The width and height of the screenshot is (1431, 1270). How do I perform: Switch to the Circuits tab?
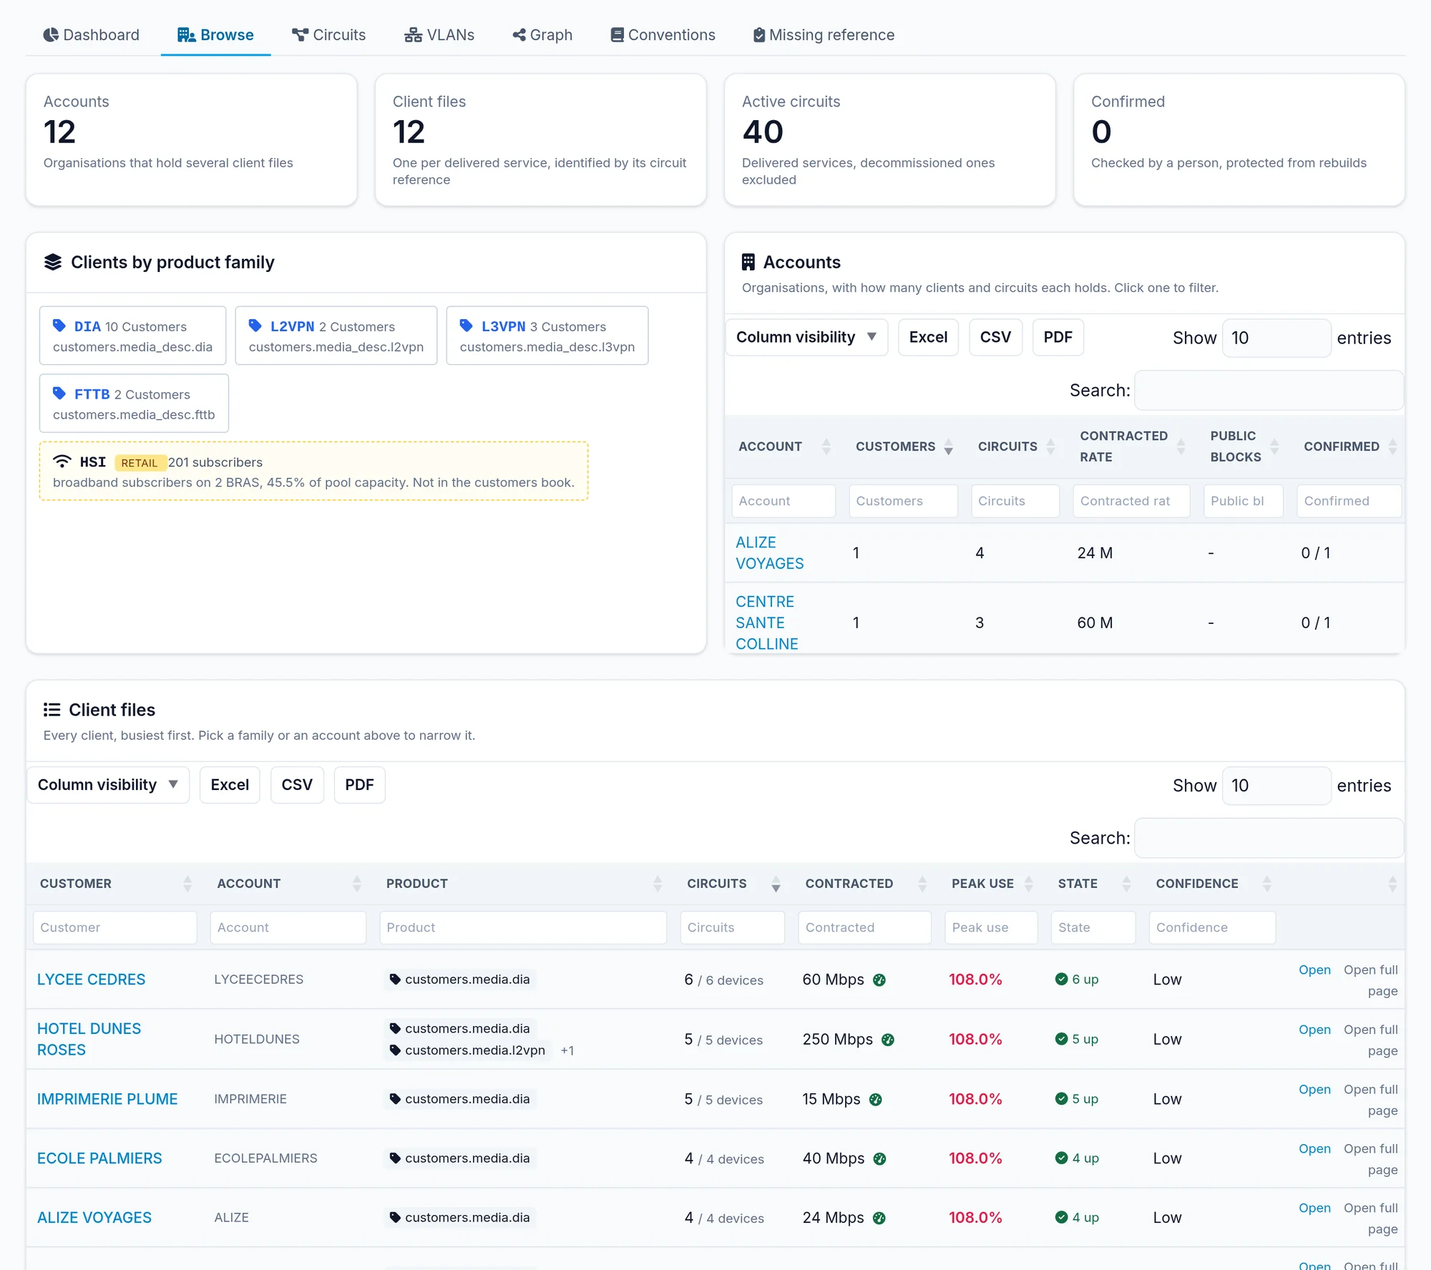pos(328,35)
